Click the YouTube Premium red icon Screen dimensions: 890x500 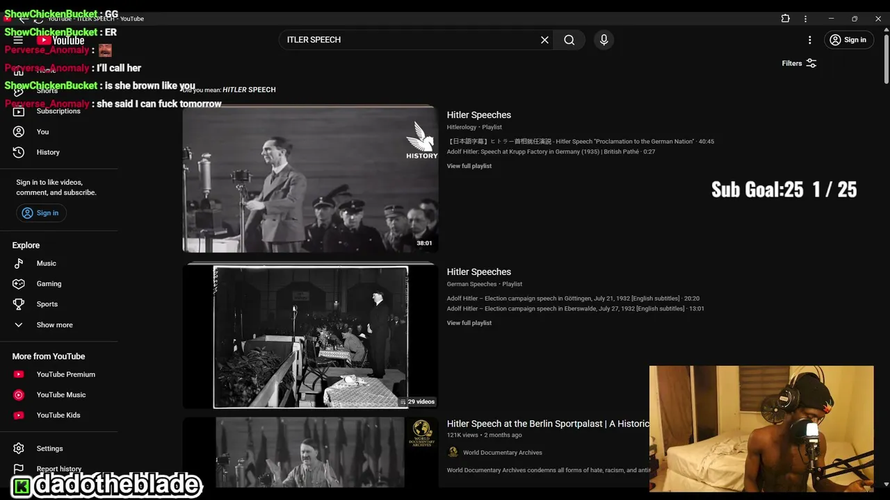tap(19, 374)
